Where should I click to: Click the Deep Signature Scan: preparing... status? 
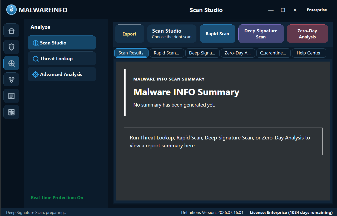(x=36, y=213)
